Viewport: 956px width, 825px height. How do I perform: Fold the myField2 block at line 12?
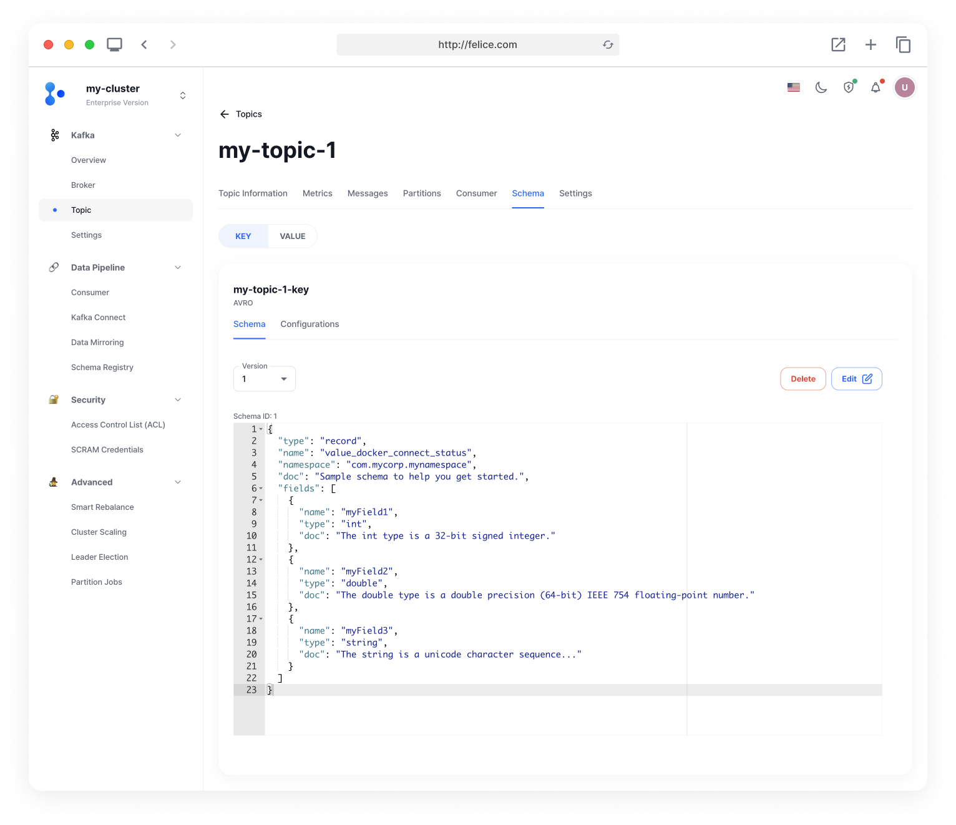tap(261, 560)
